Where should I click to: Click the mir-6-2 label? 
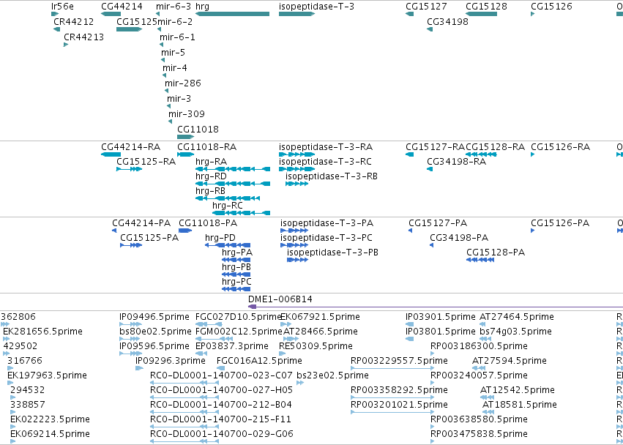coord(175,21)
